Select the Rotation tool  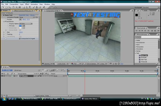click(13, 7)
